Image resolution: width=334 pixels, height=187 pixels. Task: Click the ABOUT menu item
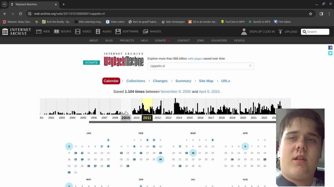93,41
